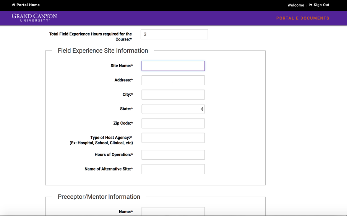Select the Name of Alternative Site field
This screenshot has height=216, width=347.
pos(173,169)
